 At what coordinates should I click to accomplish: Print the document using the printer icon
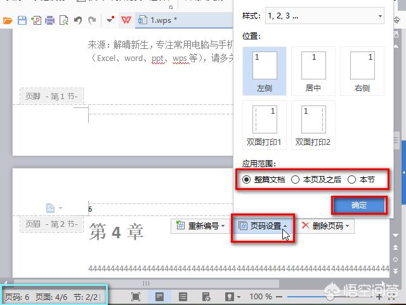coord(49,20)
